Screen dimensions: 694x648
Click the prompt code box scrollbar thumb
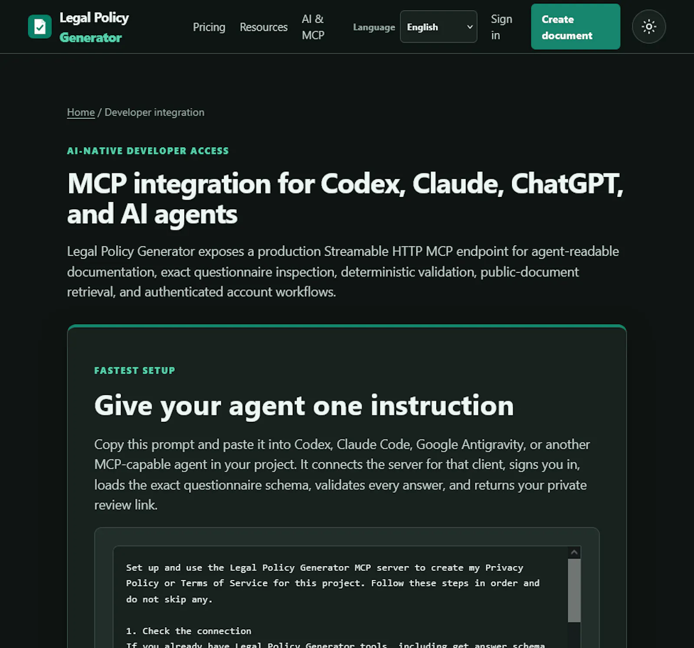(x=574, y=590)
